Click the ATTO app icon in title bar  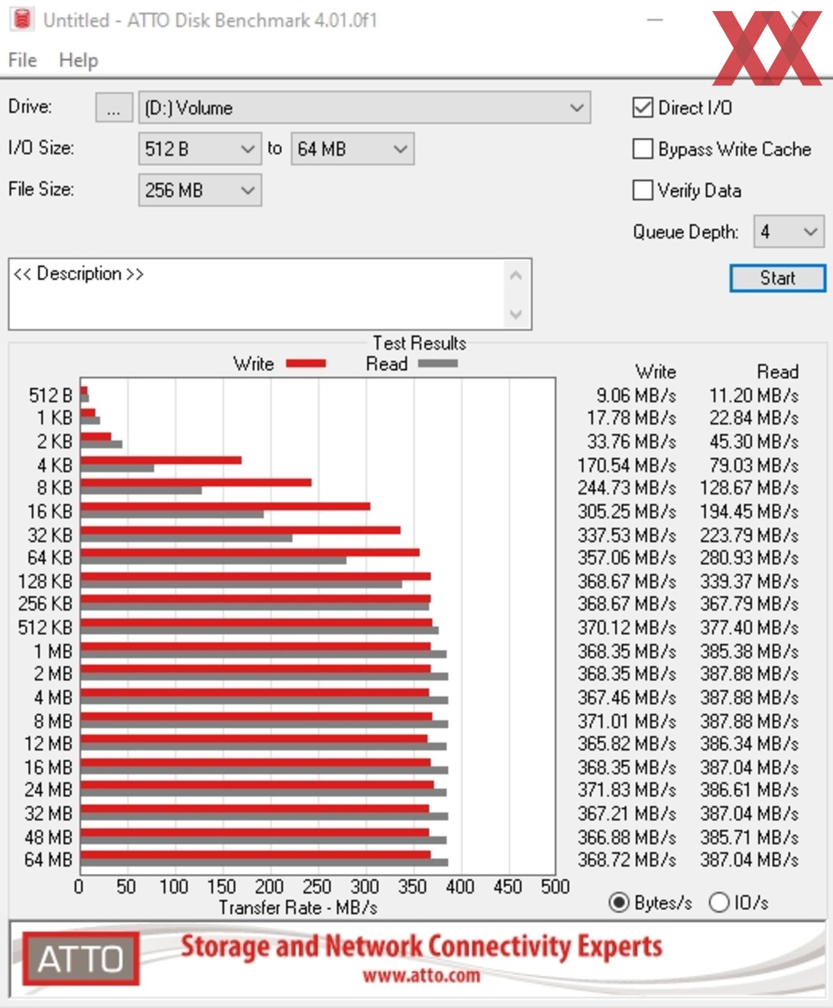tap(22, 20)
